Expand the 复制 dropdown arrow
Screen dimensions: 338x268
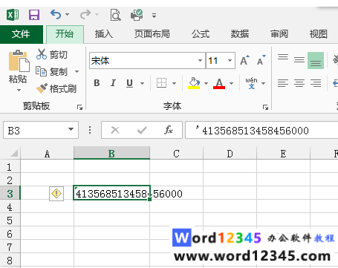point(77,72)
